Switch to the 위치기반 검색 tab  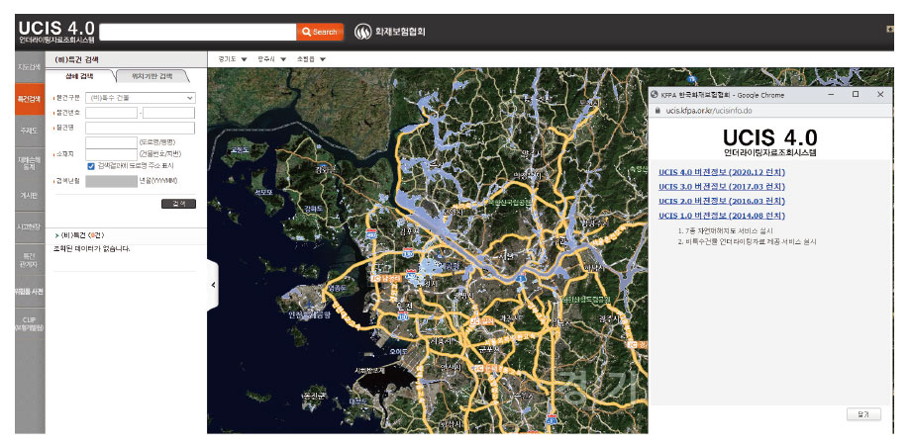coord(152,76)
